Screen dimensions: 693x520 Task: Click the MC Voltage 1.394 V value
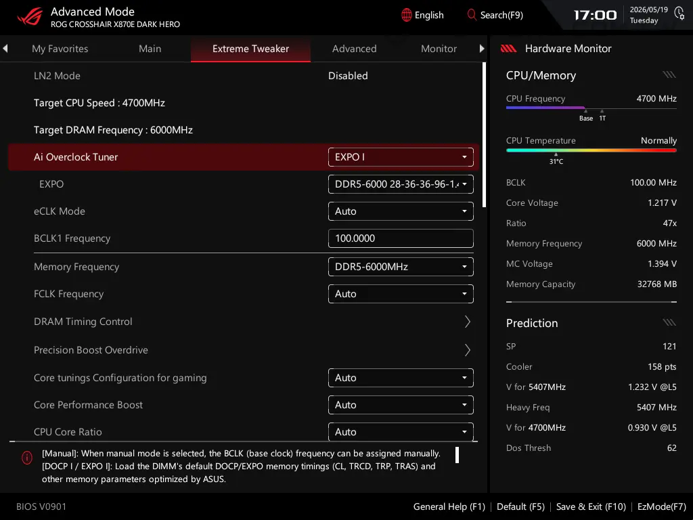662,263
